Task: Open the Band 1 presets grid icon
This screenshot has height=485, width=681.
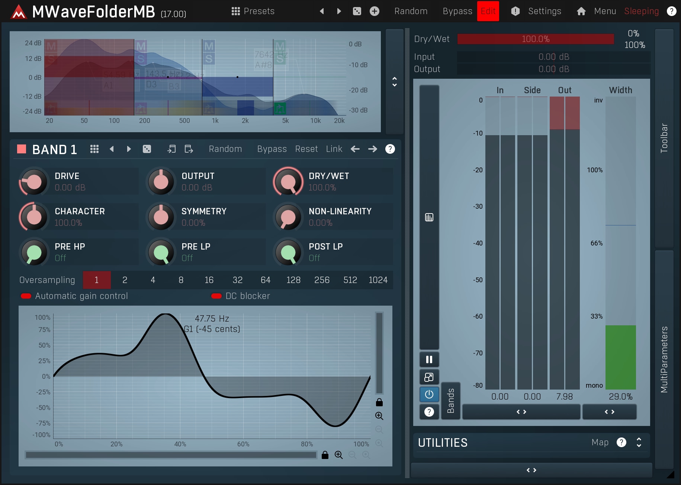Action: click(x=94, y=149)
